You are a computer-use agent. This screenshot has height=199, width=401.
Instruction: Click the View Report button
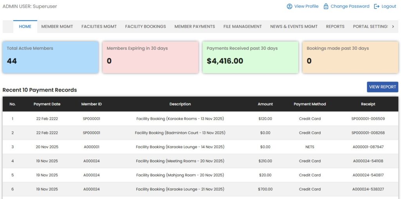click(x=382, y=87)
